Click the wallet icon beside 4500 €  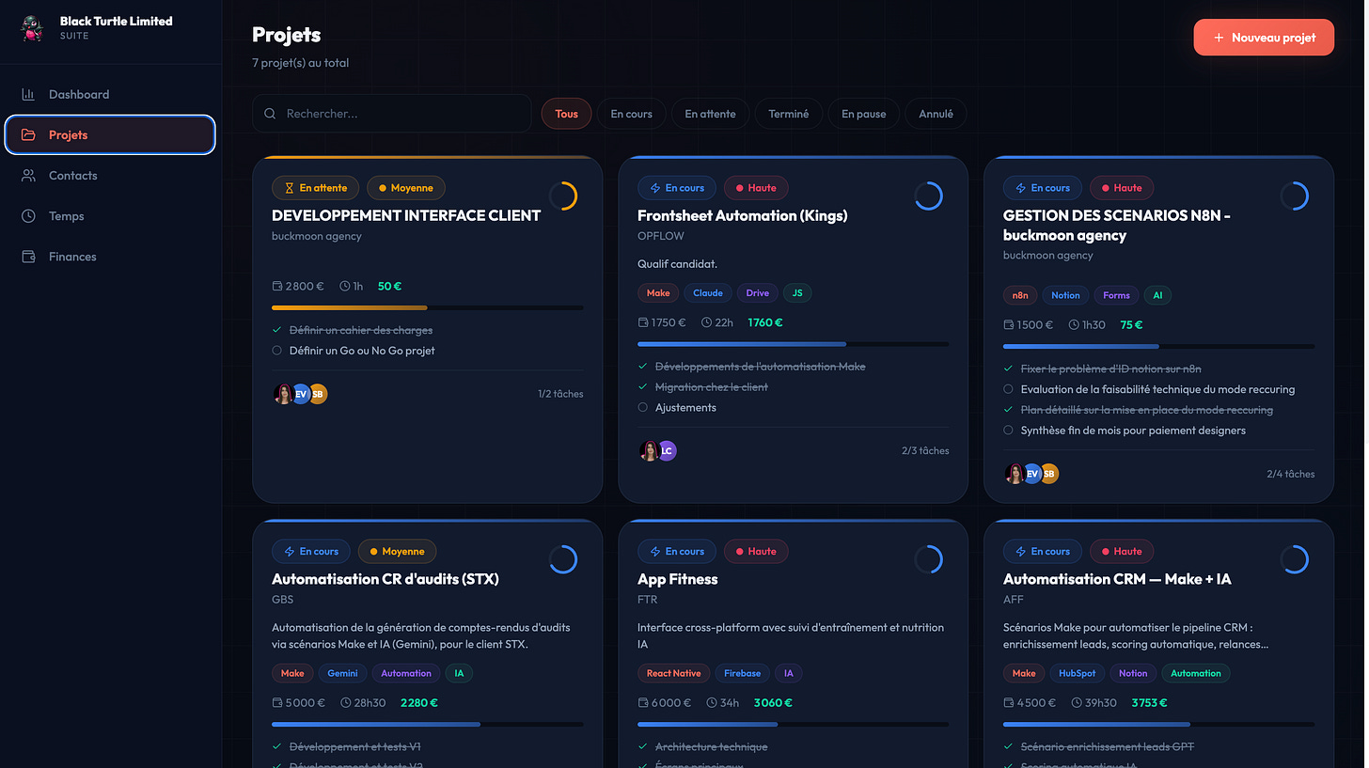[x=1009, y=702]
